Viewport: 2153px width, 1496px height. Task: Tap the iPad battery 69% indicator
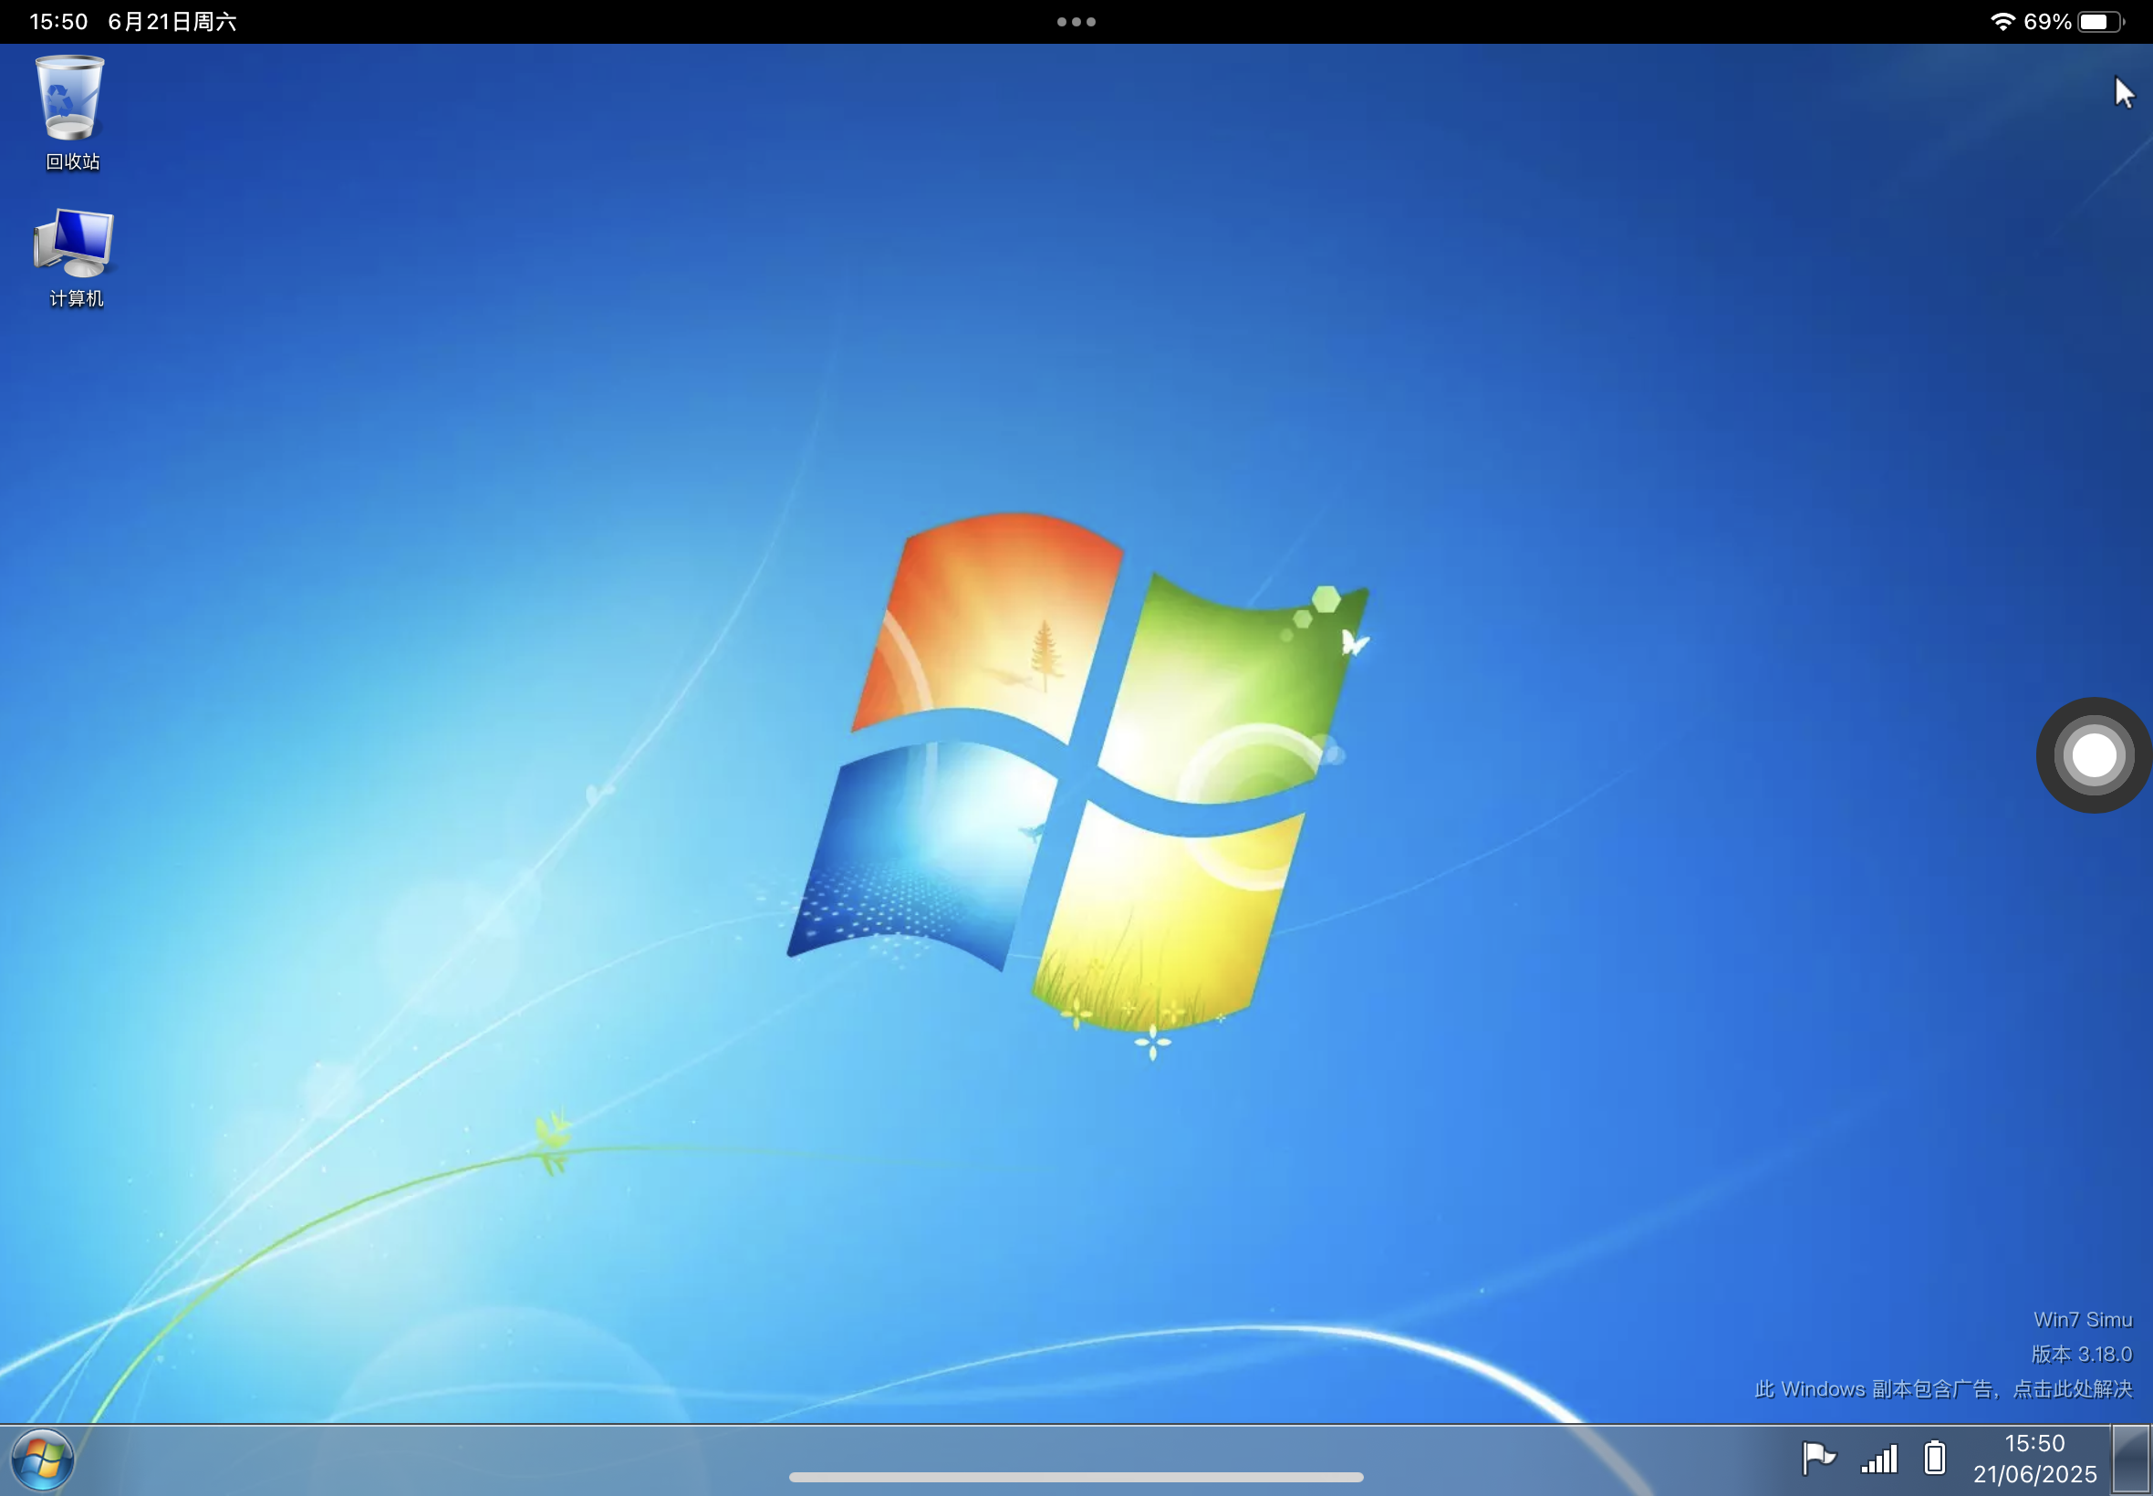tap(2074, 22)
